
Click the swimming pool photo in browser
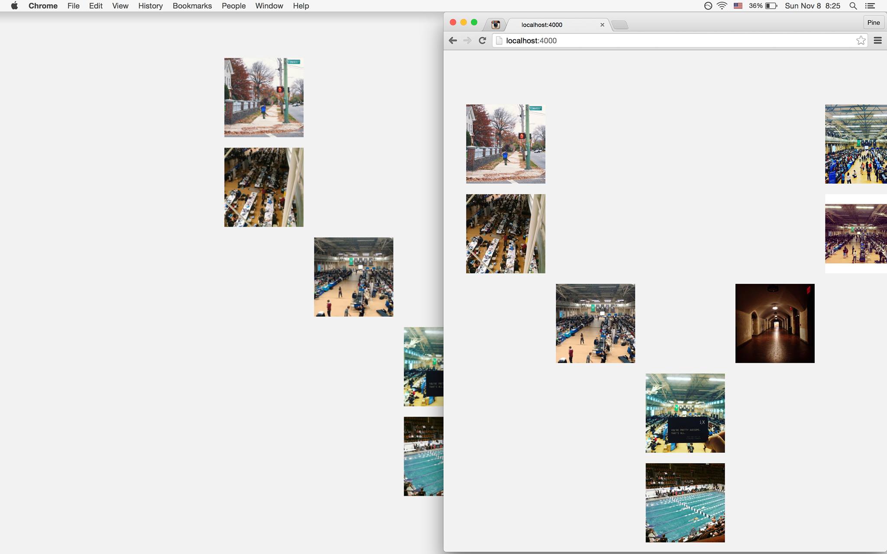click(685, 502)
